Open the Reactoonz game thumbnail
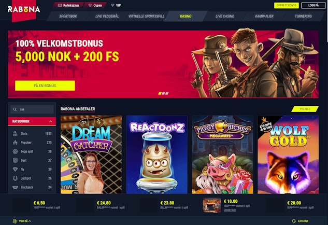328x225 pixels. (157, 154)
